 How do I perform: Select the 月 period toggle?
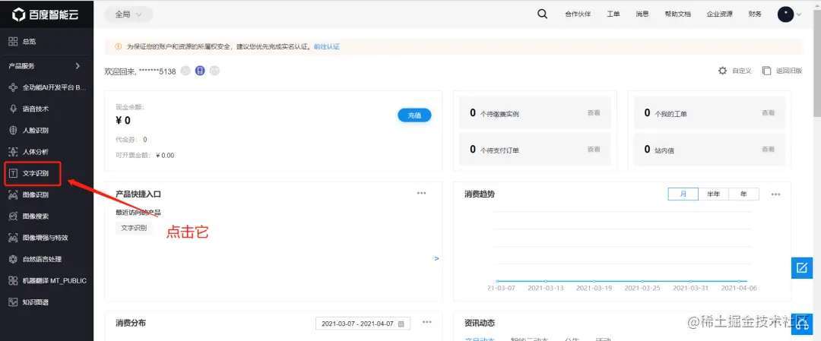coord(683,194)
